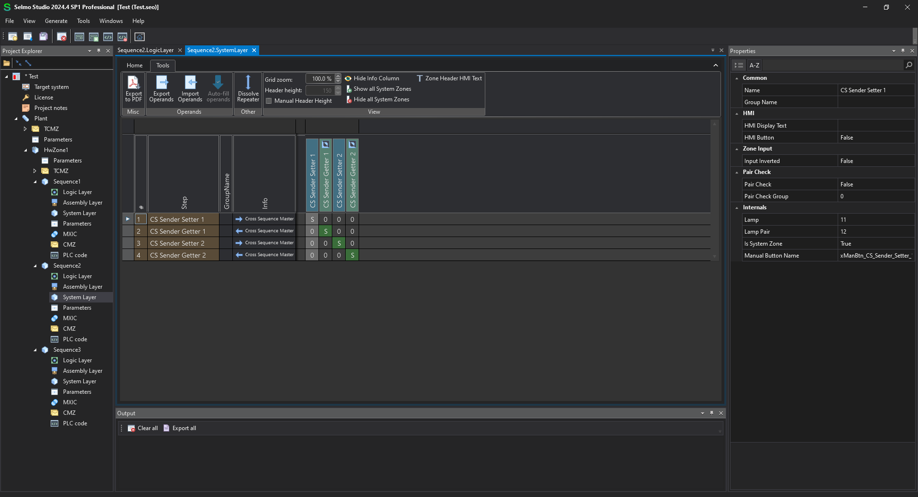The image size is (918, 497).
Task: Click the Open Project toolbar icon
Action: (28, 37)
